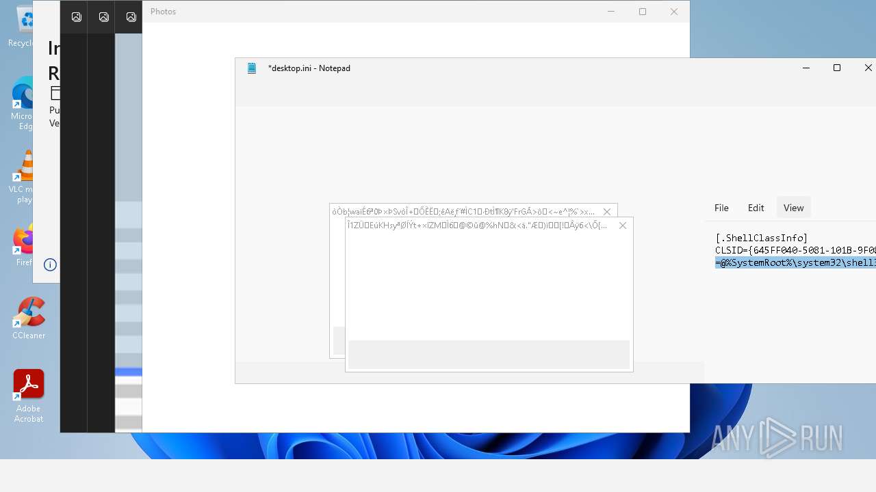Screen dimensions: 876x492
Task: Minimize the desktop.ini Notepad window
Action: [806, 68]
